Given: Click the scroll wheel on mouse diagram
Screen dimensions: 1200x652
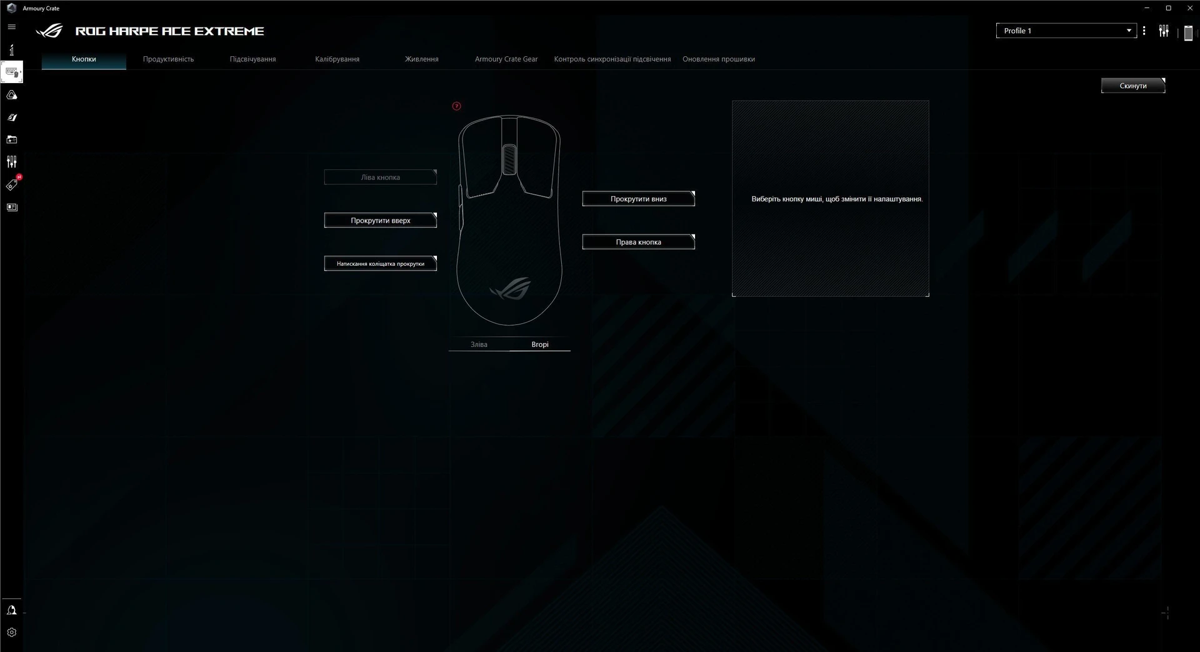Looking at the screenshot, I should 509,159.
